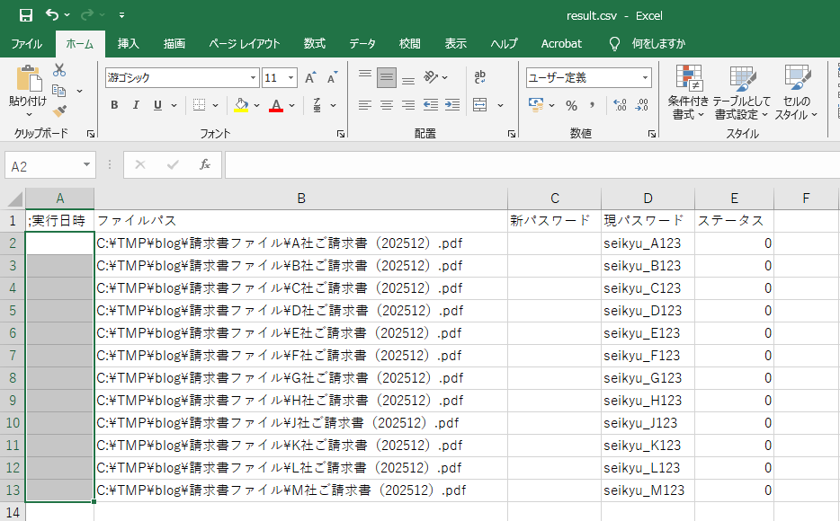Save the workbook using the floppy disk icon
The image size is (840, 521).
coord(25,15)
